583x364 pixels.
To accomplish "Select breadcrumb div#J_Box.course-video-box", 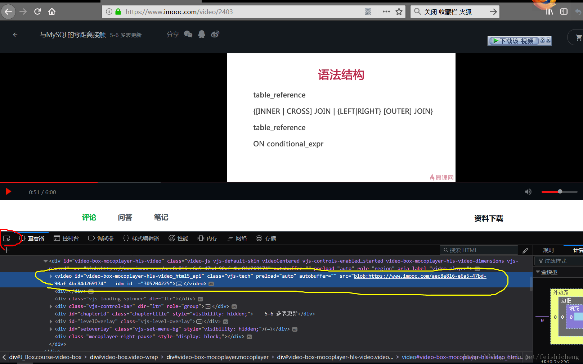I will [45, 357].
